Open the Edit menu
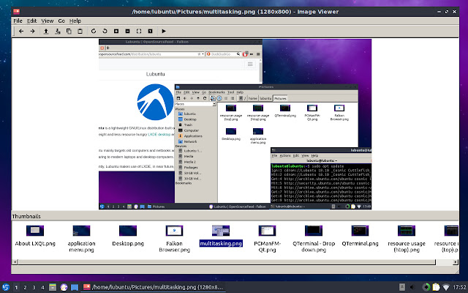468x293 pixels. pos(31,21)
